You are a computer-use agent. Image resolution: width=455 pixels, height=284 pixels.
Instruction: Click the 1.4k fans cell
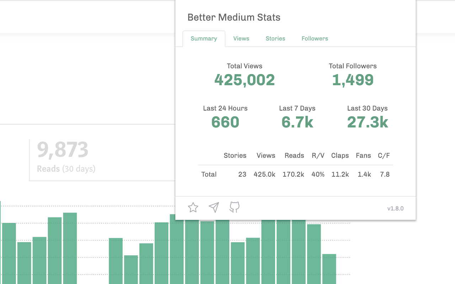[x=364, y=174]
